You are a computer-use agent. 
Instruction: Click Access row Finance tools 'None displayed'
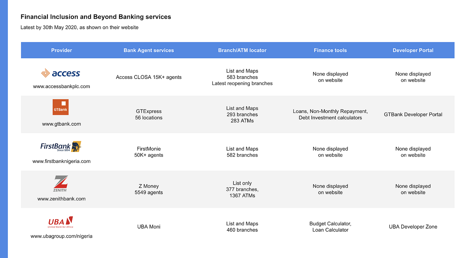(330, 77)
